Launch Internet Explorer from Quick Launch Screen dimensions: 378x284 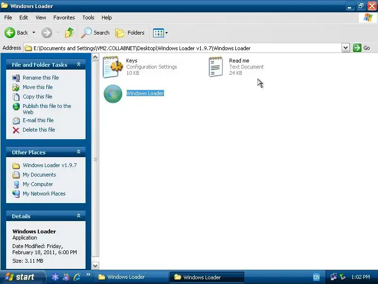pos(77,277)
